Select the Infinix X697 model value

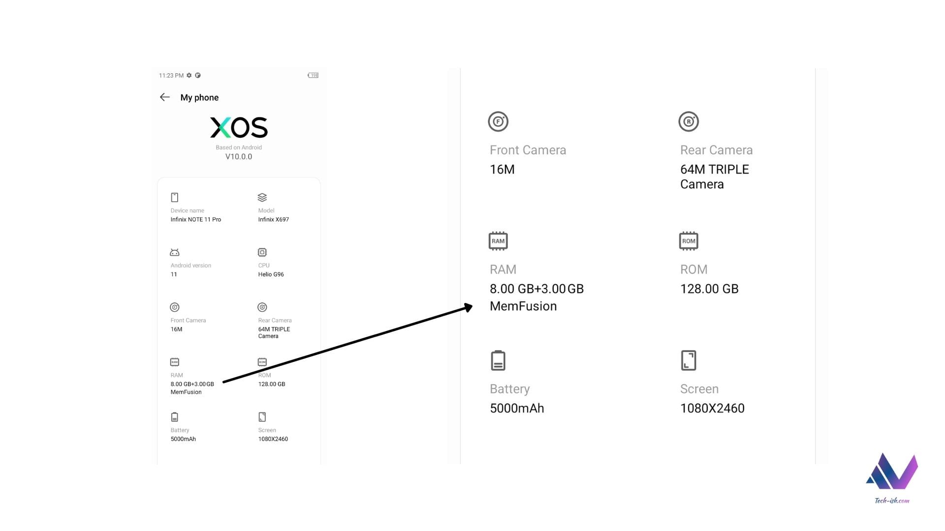(x=274, y=220)
